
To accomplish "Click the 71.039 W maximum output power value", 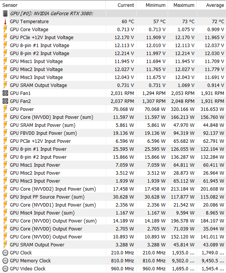I will click(184, 229).
